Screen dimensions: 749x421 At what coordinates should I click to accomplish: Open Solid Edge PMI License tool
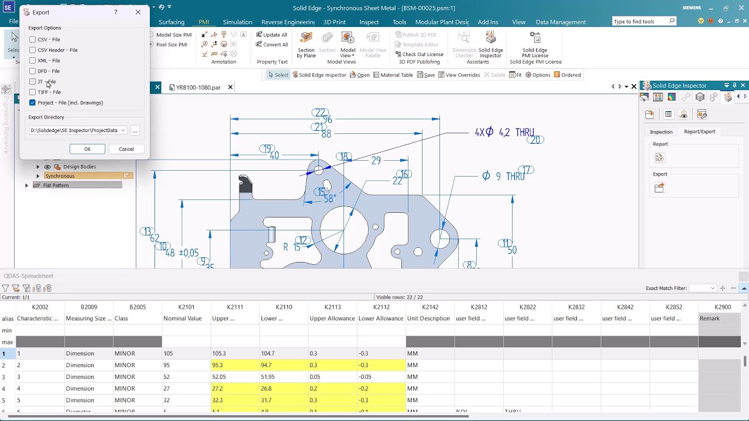(x=535, y=45)
